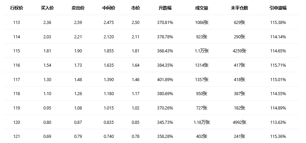Click the 成交量 column header

201,8
